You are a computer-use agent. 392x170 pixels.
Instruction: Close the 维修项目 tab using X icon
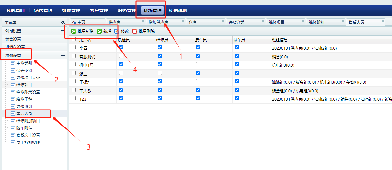click(x=303, y=21)
